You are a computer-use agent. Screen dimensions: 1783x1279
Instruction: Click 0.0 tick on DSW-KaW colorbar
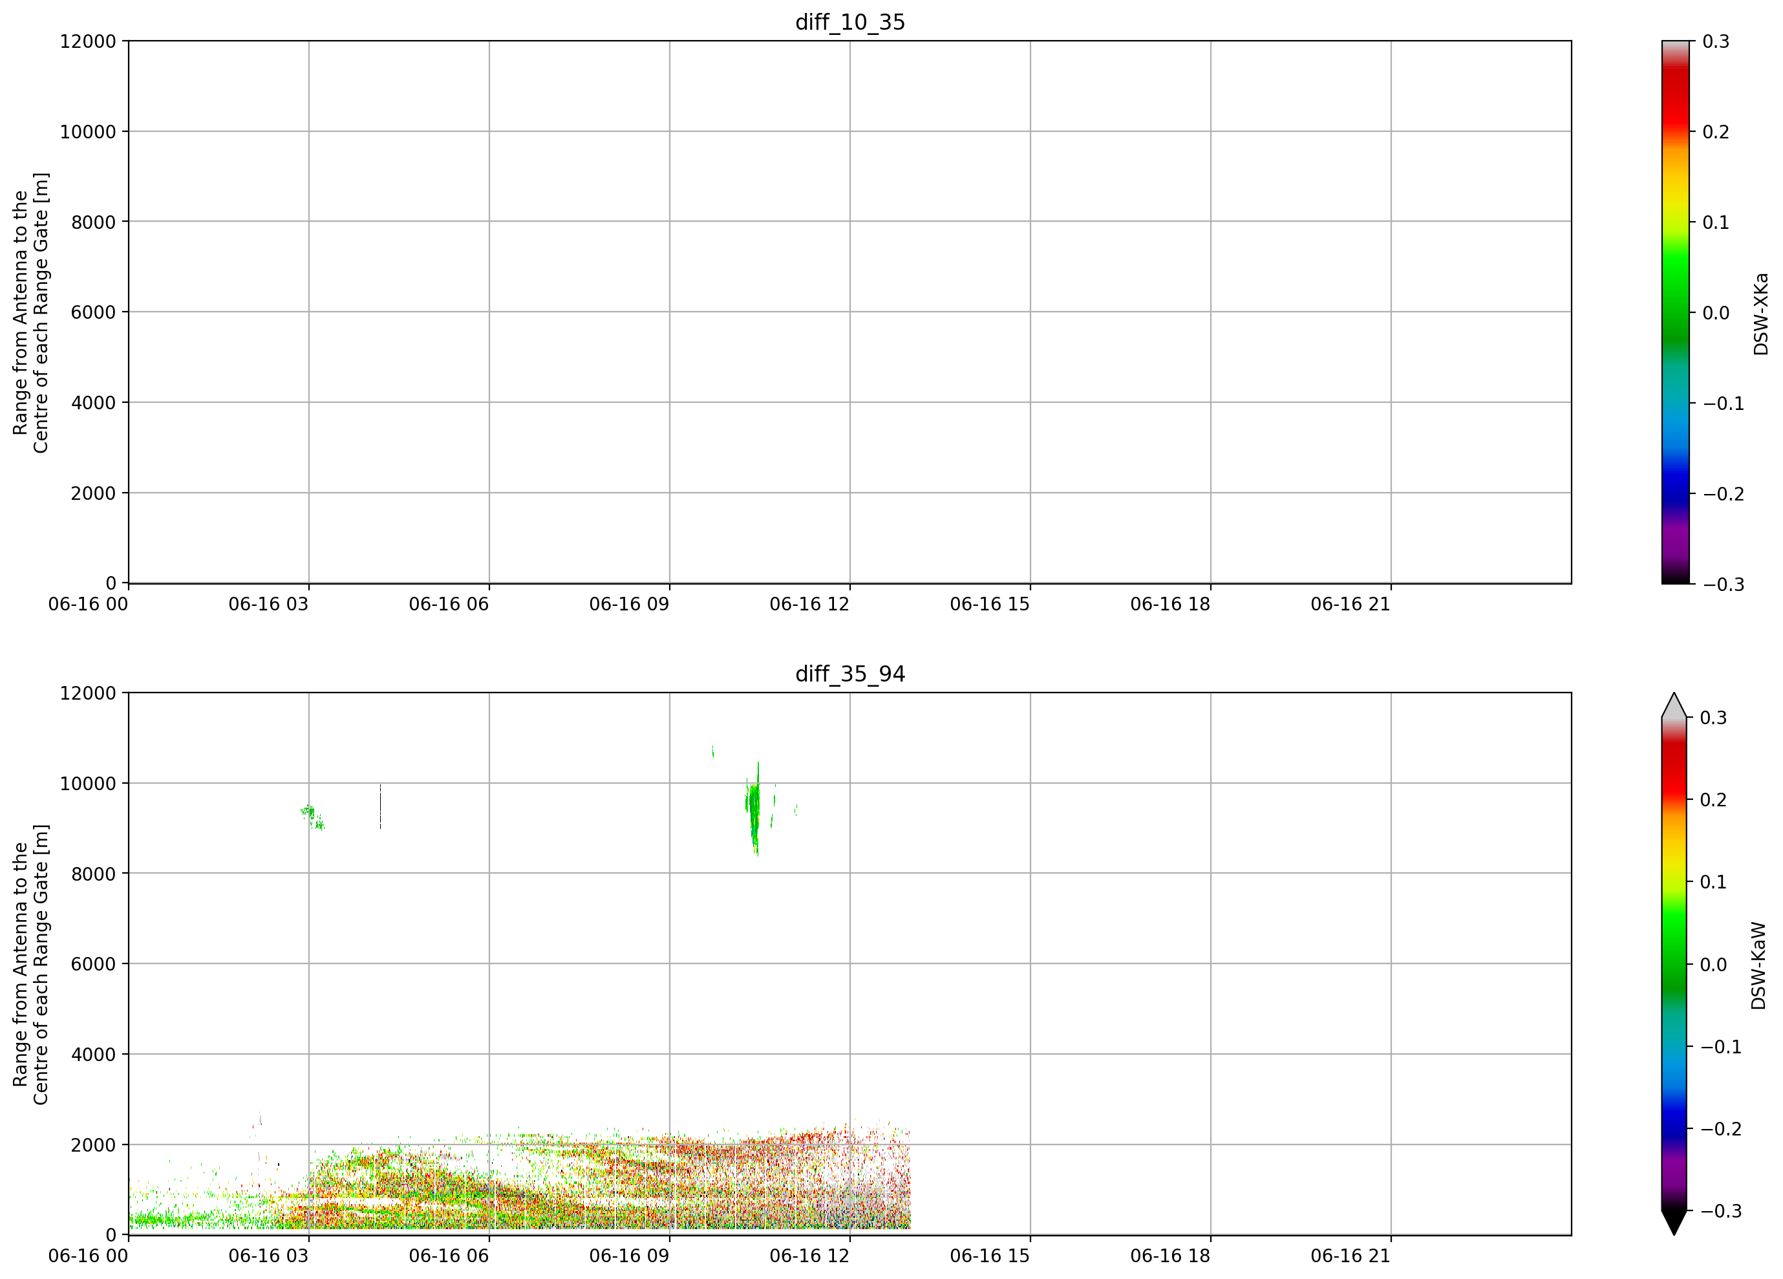pos(1714,963)
